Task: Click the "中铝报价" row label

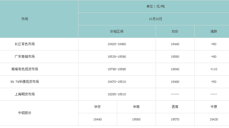Action: point(25,113)
